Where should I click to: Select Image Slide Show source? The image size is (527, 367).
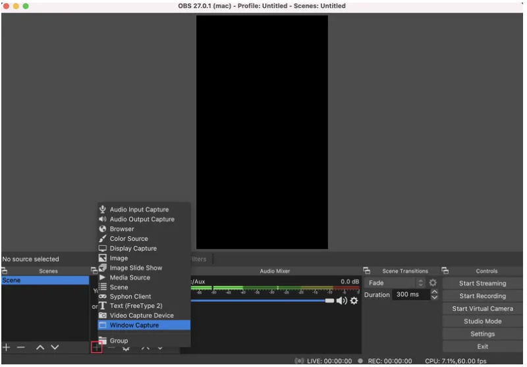coord(144,268)
